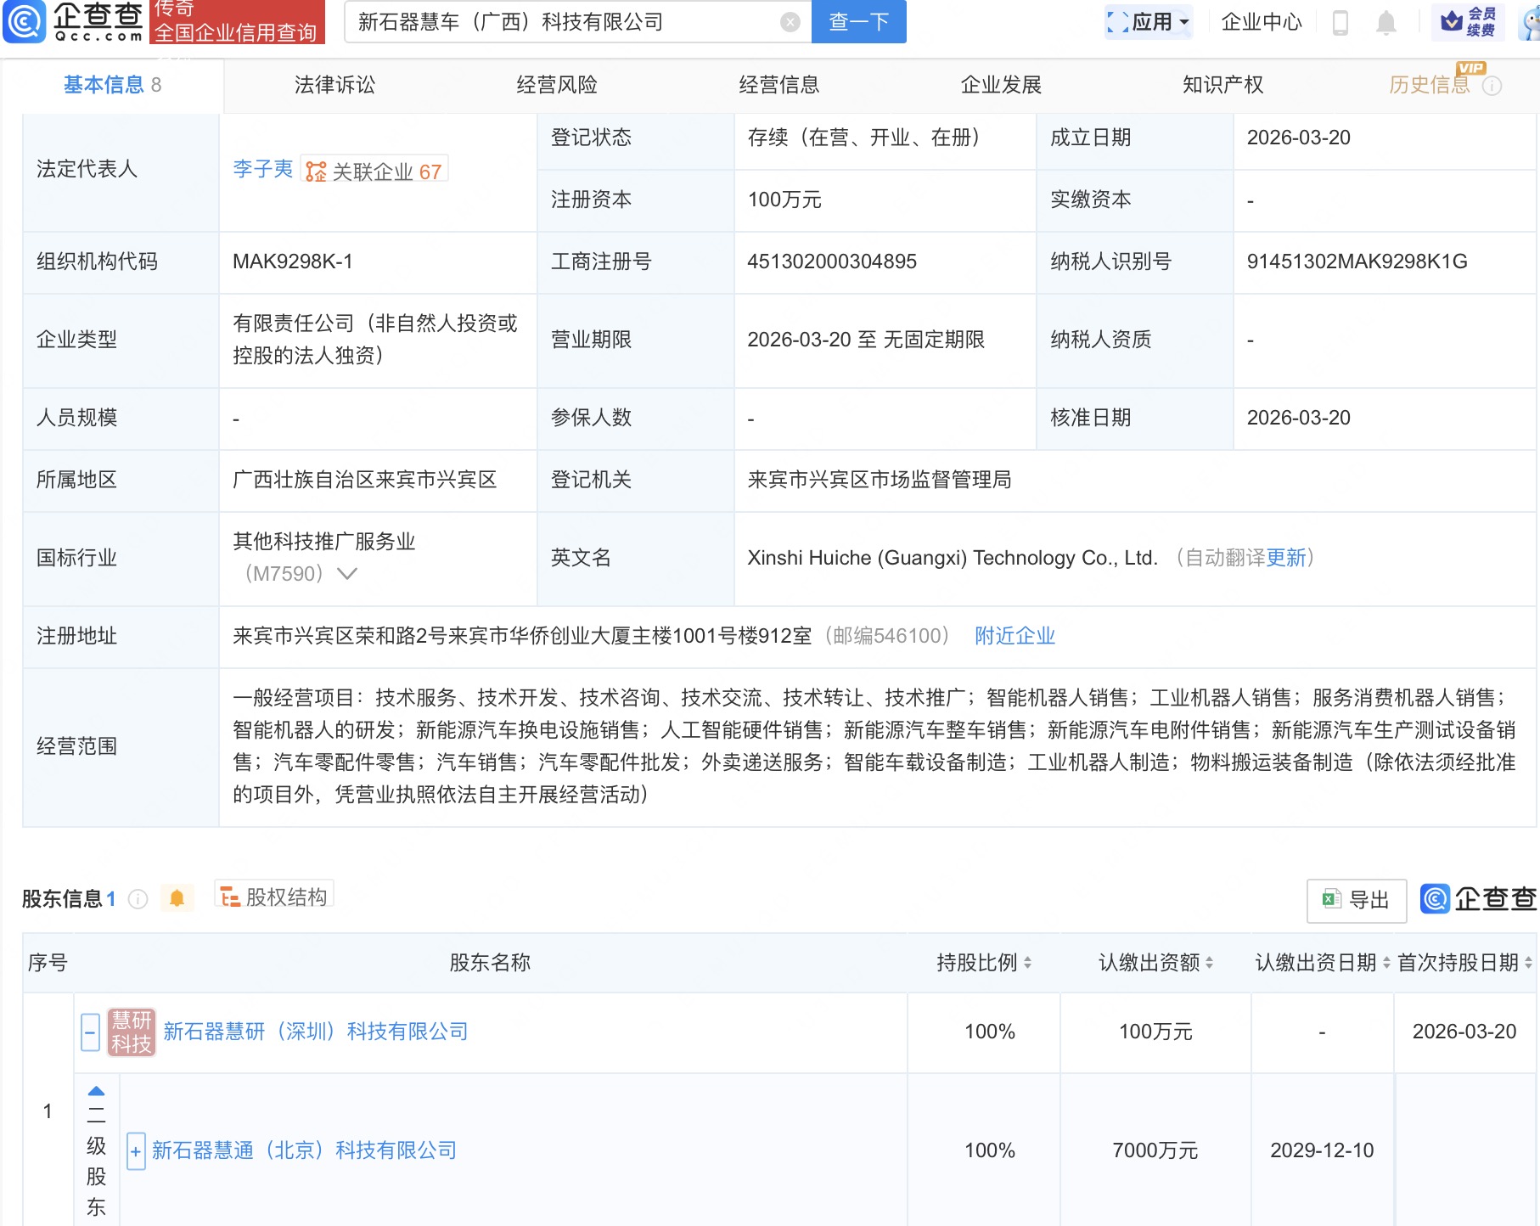Sort the table by 持股比例 column
Image resolution: width=1540 pixels, height=1226 pixels.
pos(1026,963)
